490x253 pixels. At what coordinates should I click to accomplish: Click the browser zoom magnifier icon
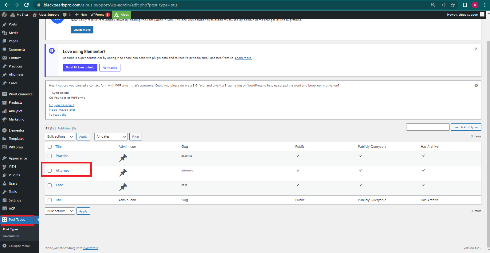pos(433,5)
